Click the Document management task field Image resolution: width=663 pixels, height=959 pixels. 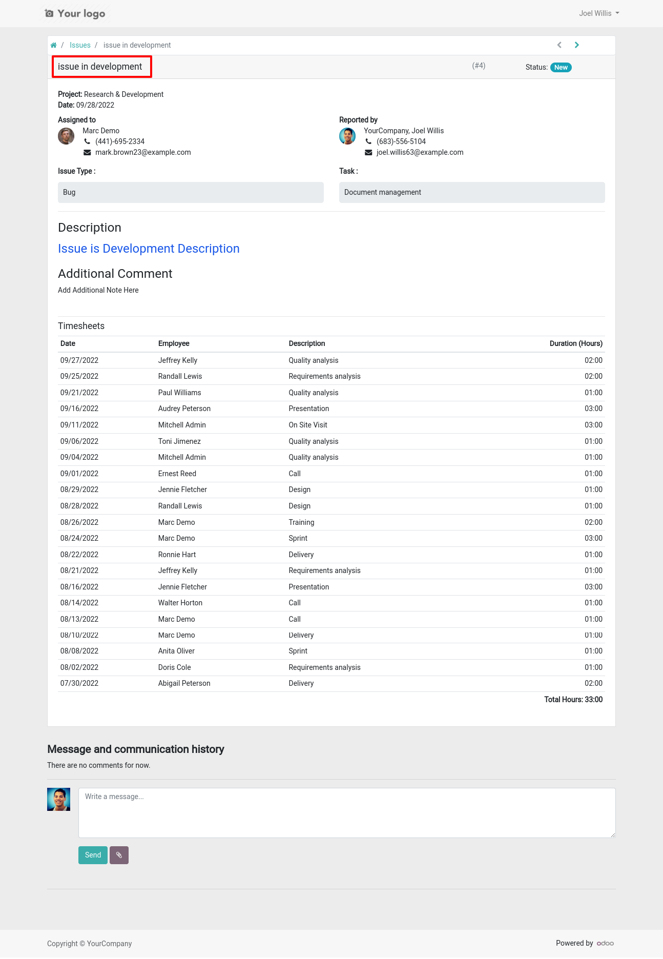click(x=472, y=192)
